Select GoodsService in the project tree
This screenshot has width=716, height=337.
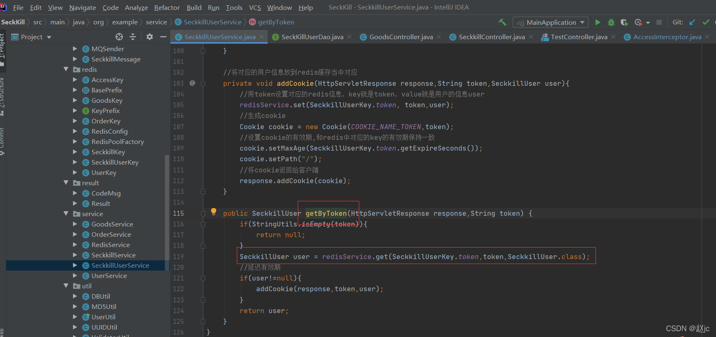112,224
